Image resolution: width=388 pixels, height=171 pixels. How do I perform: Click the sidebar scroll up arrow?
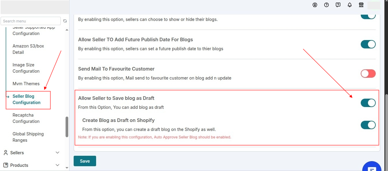(x=67, y=30)
